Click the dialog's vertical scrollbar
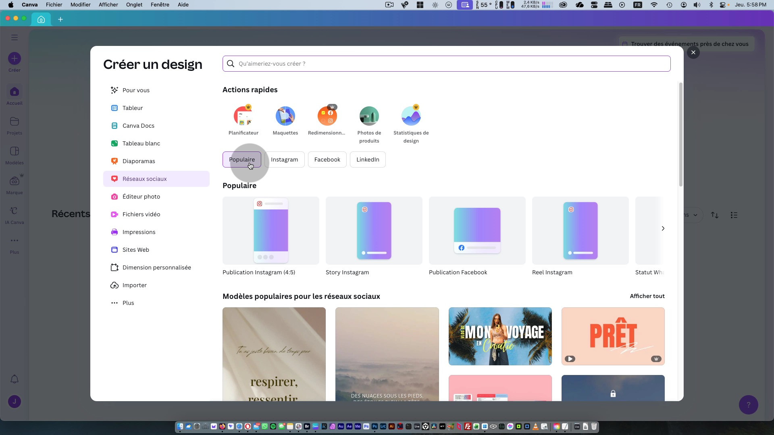774x435 pixels. pos(680,135)
